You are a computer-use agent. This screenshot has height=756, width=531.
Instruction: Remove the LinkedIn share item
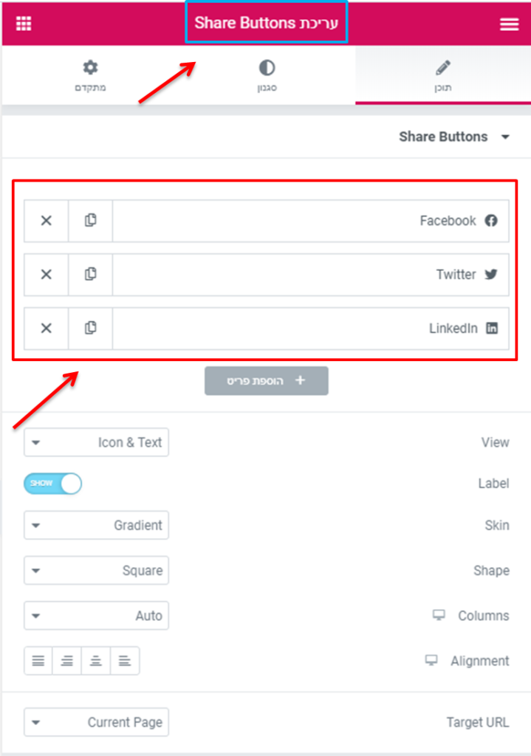click(x=47, y=329)
